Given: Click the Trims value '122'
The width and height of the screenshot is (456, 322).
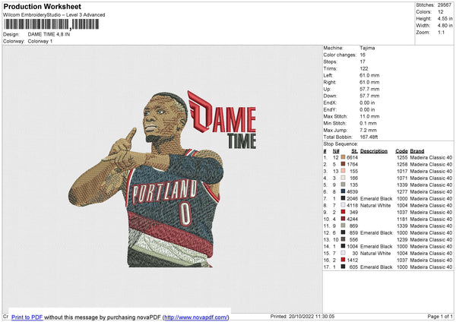Looking at the screenshot, I should click(364, 68).
